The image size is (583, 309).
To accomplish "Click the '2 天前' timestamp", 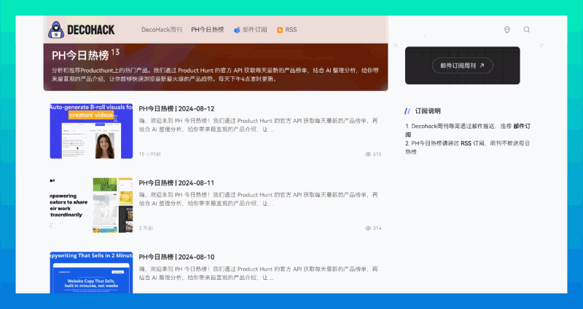I will click(146, 228).
